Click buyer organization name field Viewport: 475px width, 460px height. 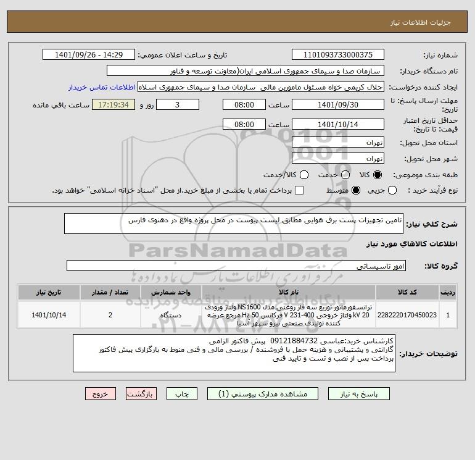(246, 70)
